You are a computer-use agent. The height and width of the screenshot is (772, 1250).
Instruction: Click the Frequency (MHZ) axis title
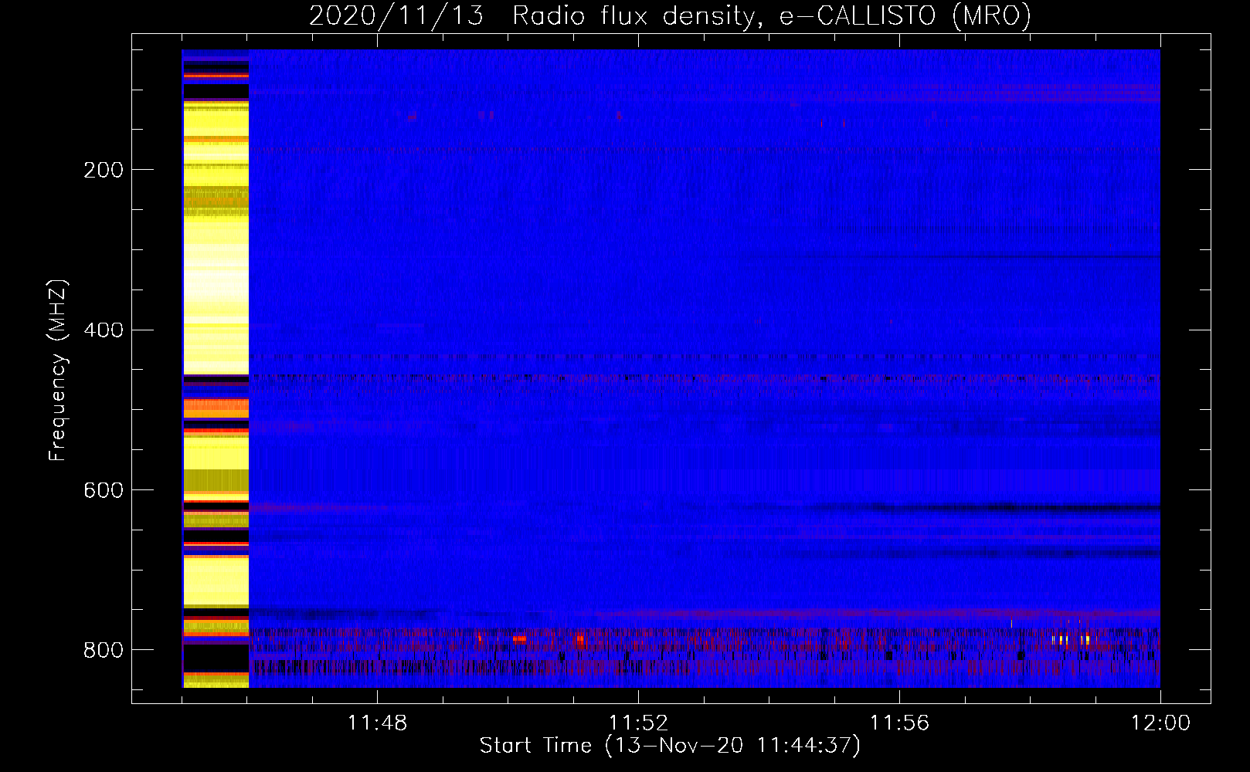58,370
